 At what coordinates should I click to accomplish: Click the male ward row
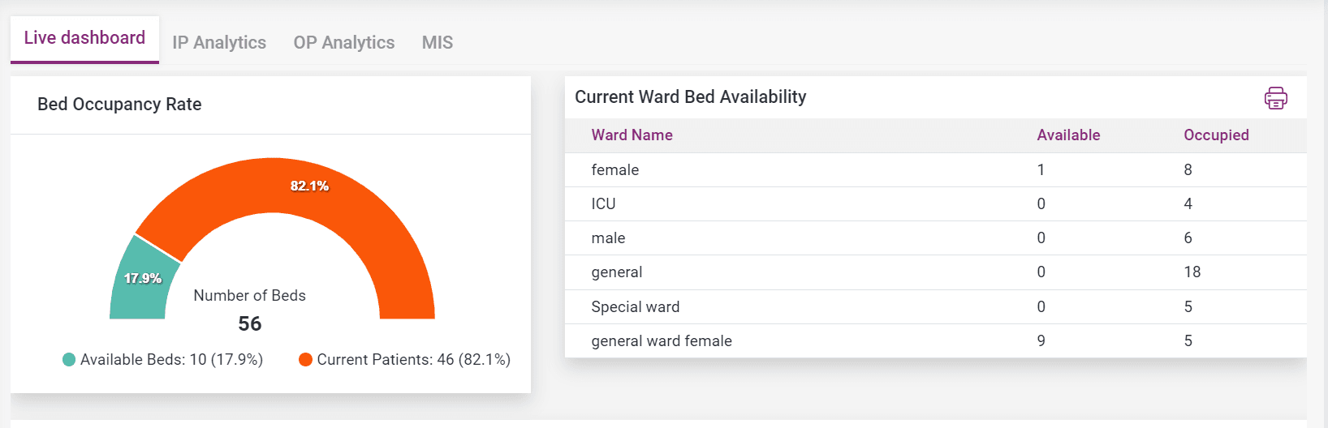point(609,238)
